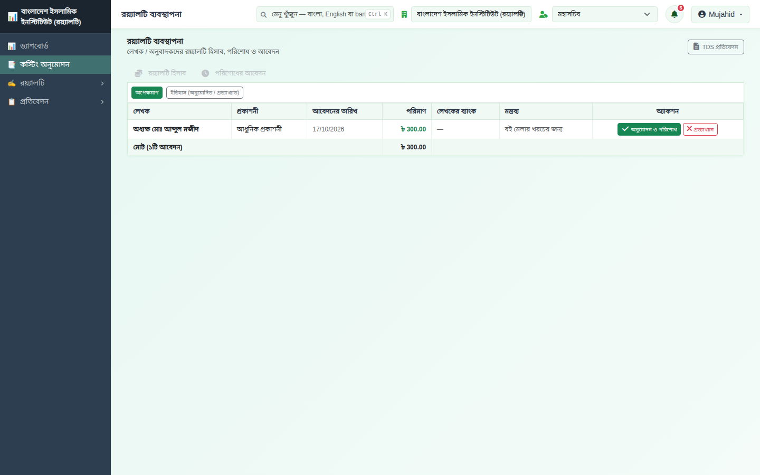Viewport: 760px width, 475px height.
Task: Open the Mujahid user menu
Action: [720, 14]
